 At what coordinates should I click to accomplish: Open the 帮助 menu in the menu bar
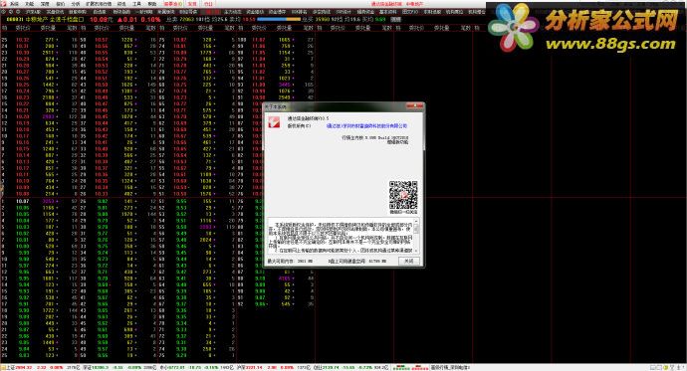click(x=152, y=4)
